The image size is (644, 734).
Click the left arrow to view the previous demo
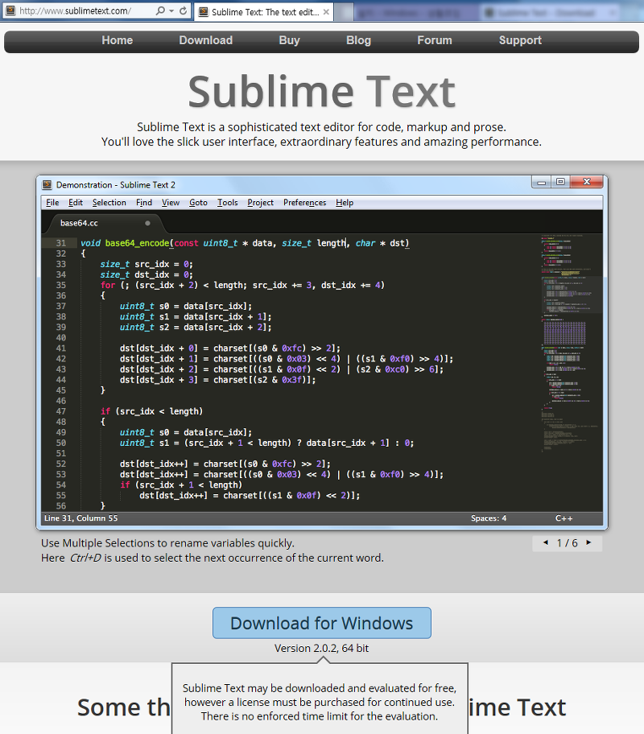(x=544, y=543)
